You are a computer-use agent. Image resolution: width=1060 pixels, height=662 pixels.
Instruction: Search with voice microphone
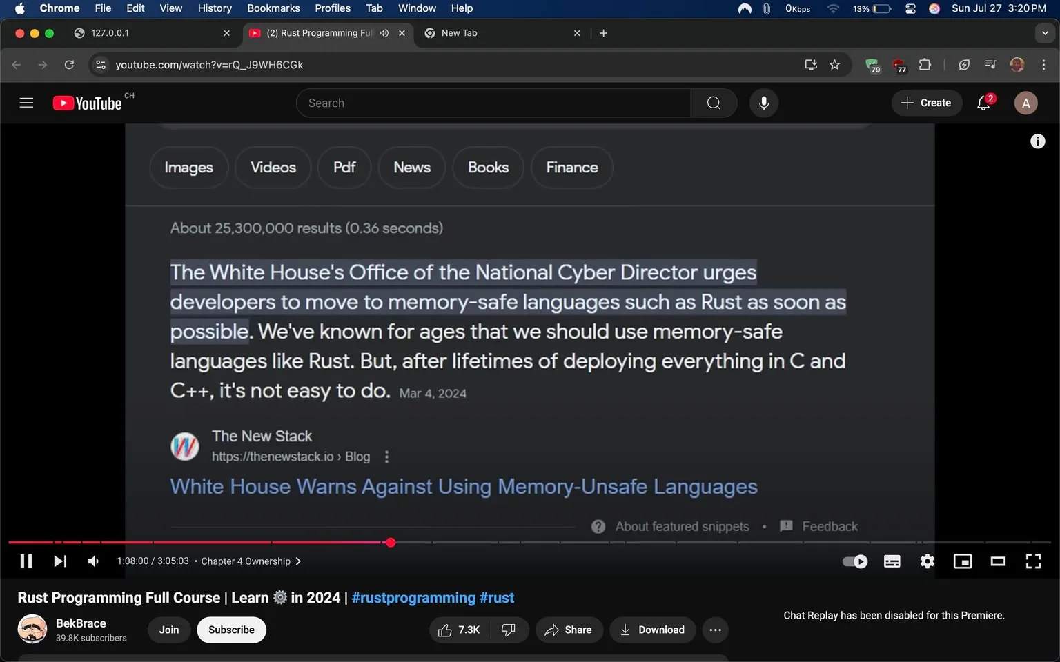(x=763, y=103)
